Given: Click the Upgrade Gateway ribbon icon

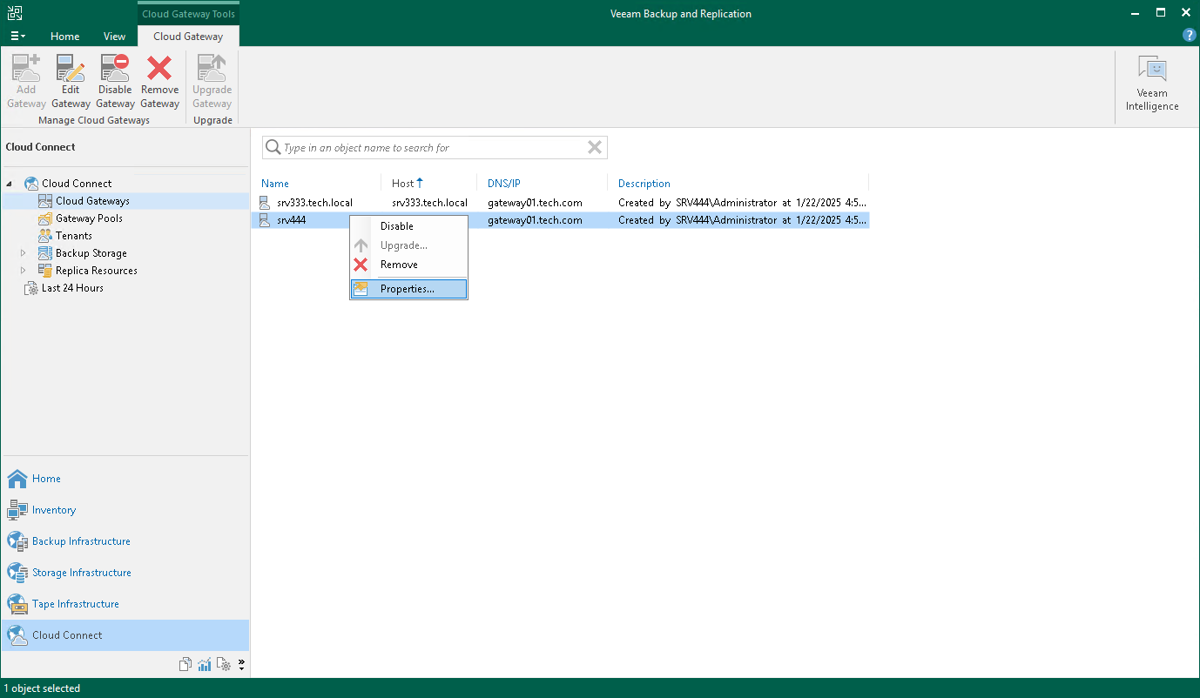Looking at the screenshot, I should coord(212,78).
